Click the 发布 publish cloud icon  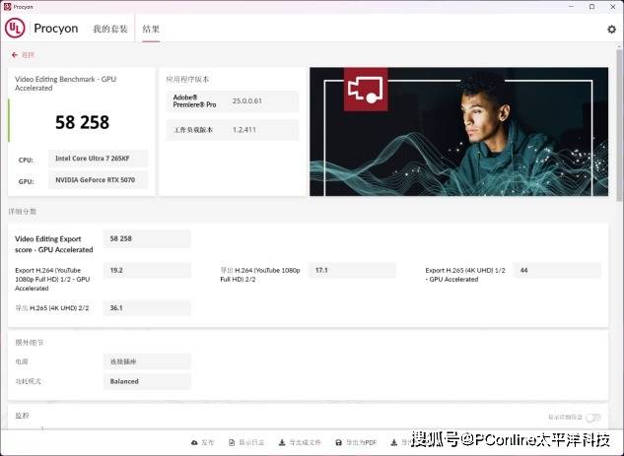(193, 443)
